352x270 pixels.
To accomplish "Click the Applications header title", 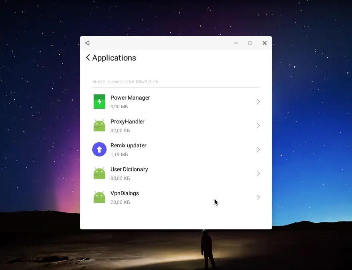I will tap(114, 58).
